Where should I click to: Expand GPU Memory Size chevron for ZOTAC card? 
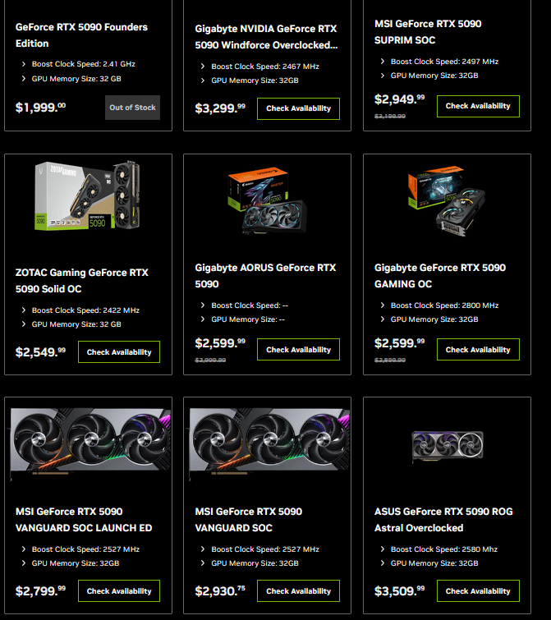click(x=24, y=324)
